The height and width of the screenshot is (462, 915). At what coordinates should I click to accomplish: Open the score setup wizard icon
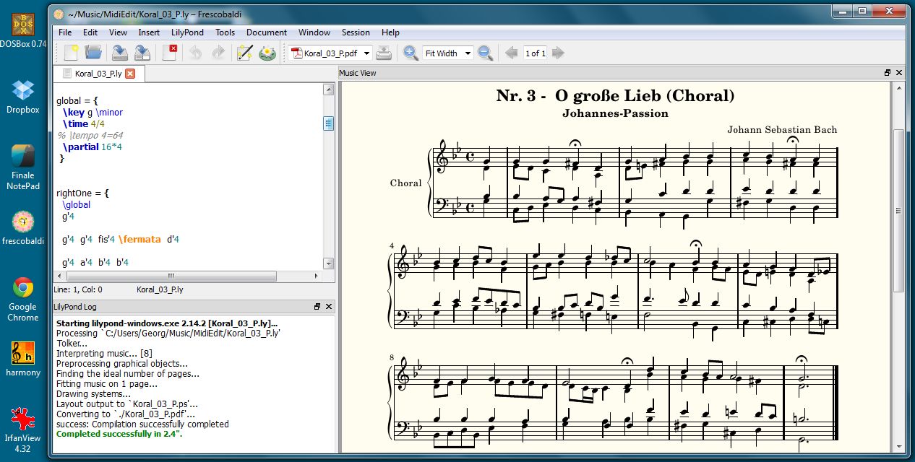pyautogui.click(x=244, y=53)
